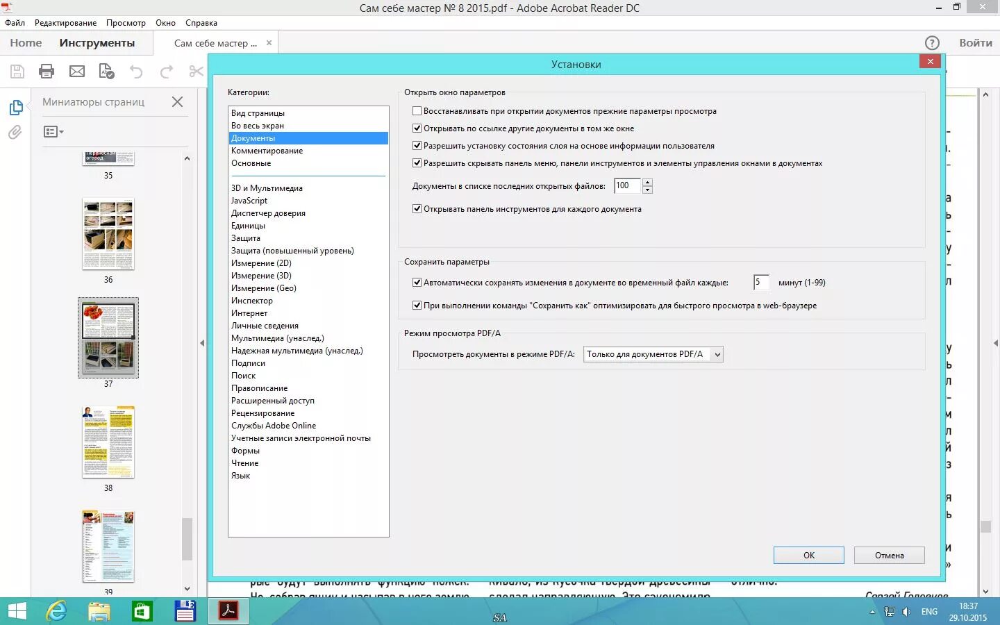Click document scrollbar up arrow
This screenshot has width=1000, height=625.
[985, 95]
